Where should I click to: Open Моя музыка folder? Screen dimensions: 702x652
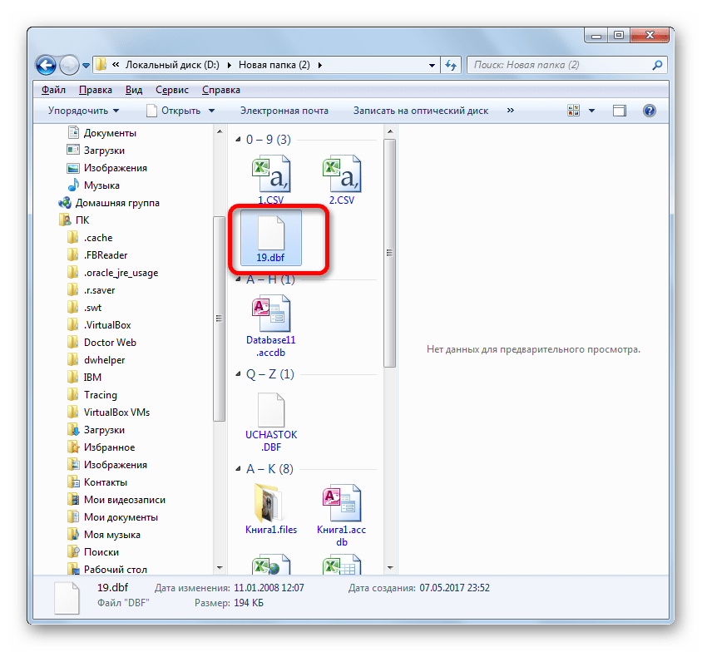point(104,534)
